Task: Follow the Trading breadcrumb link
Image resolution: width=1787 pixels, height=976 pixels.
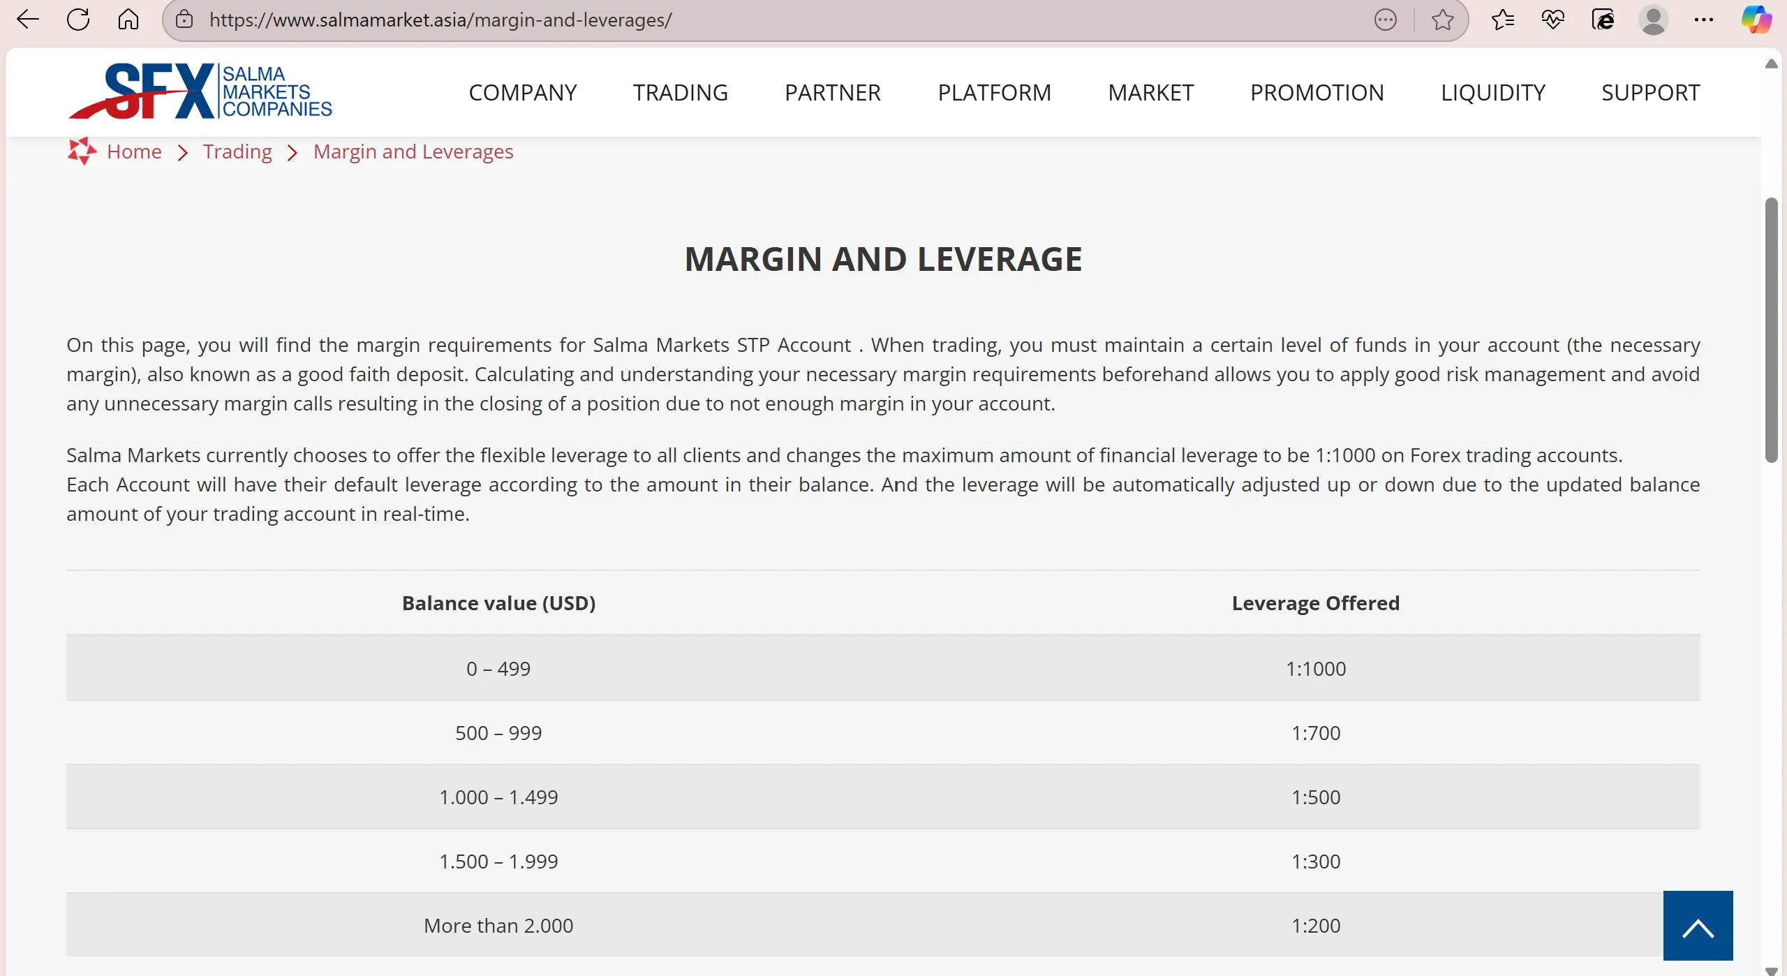Action: [x=237, y=151]
